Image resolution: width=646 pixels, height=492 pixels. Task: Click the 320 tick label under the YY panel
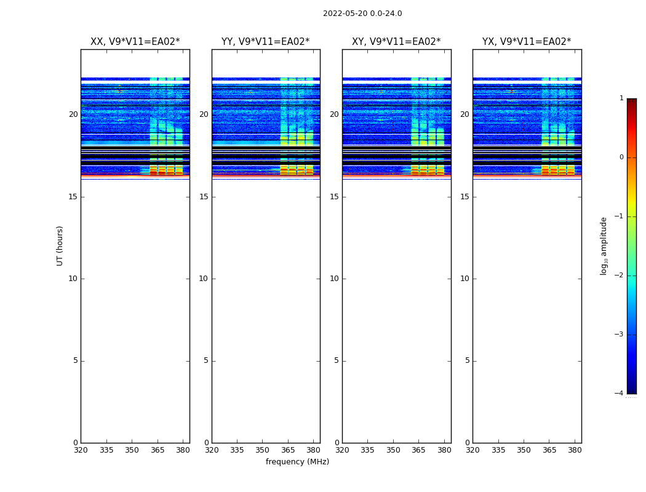point(212,450)
